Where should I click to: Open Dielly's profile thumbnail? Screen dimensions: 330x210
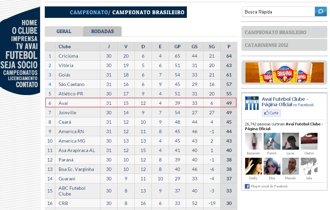pyautogui.click(x=253, y=166)
